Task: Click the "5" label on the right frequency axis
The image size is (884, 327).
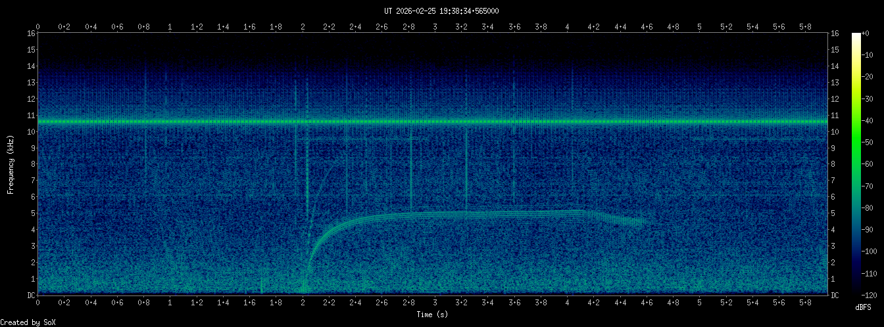Action: click(x=833, y=213)
